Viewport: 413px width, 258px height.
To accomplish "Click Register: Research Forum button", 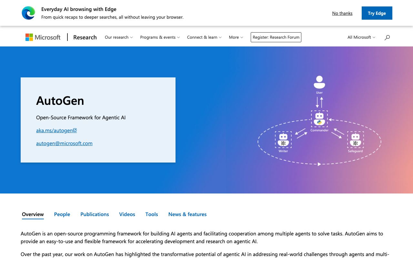I will tap(276, 37).
